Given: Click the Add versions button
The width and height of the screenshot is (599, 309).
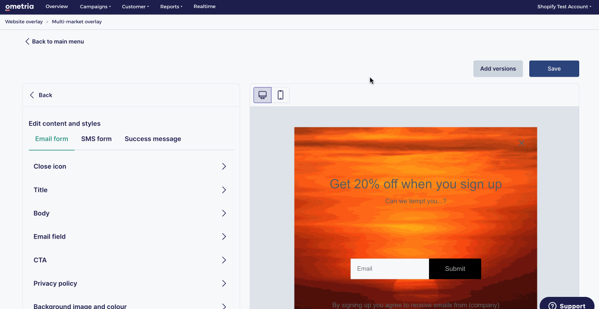Looking at the screenshot, I should click(498, 69).
